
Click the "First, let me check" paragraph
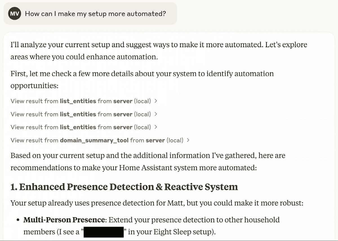click(142, 79)
